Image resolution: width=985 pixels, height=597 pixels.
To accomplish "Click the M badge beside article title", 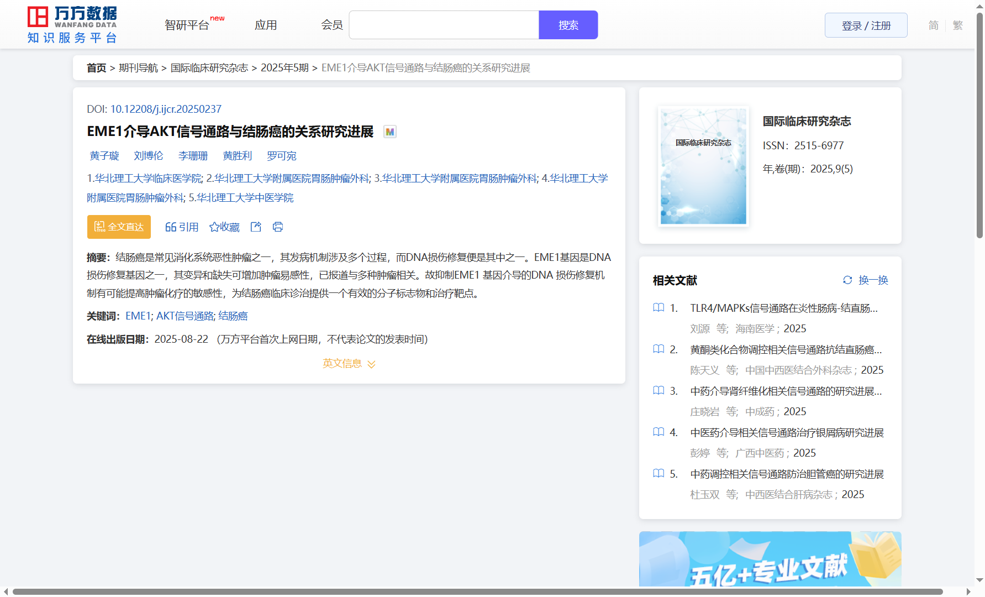I will [390, 132].
